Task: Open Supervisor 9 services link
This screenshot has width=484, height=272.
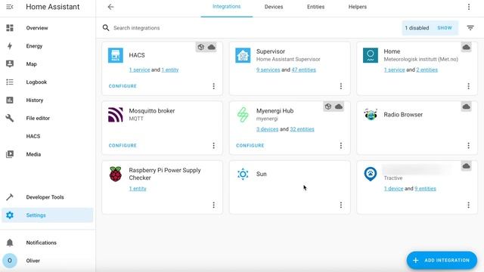Action: click(x=268, y=70)
